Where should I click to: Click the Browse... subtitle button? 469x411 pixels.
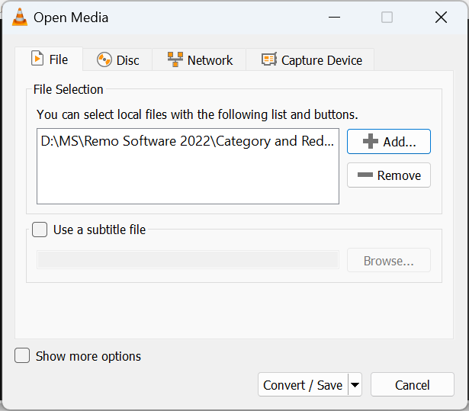388,260
